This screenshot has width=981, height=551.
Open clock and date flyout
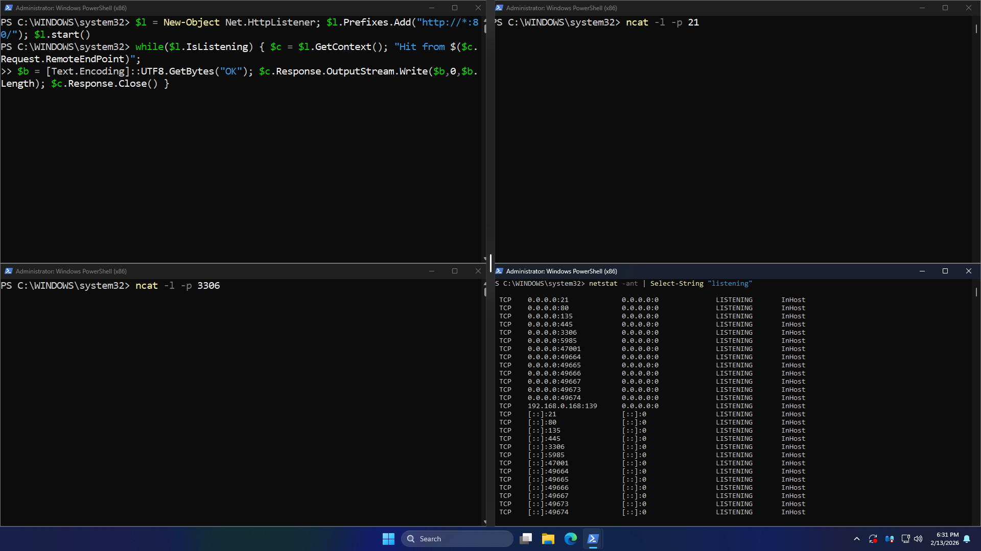pos(944,539)
